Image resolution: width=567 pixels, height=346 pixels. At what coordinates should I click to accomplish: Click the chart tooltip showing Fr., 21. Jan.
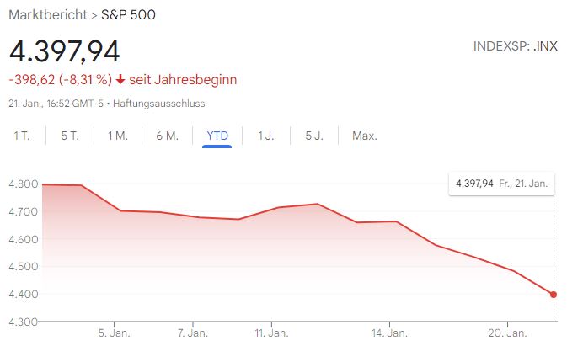tap(500, 183)
